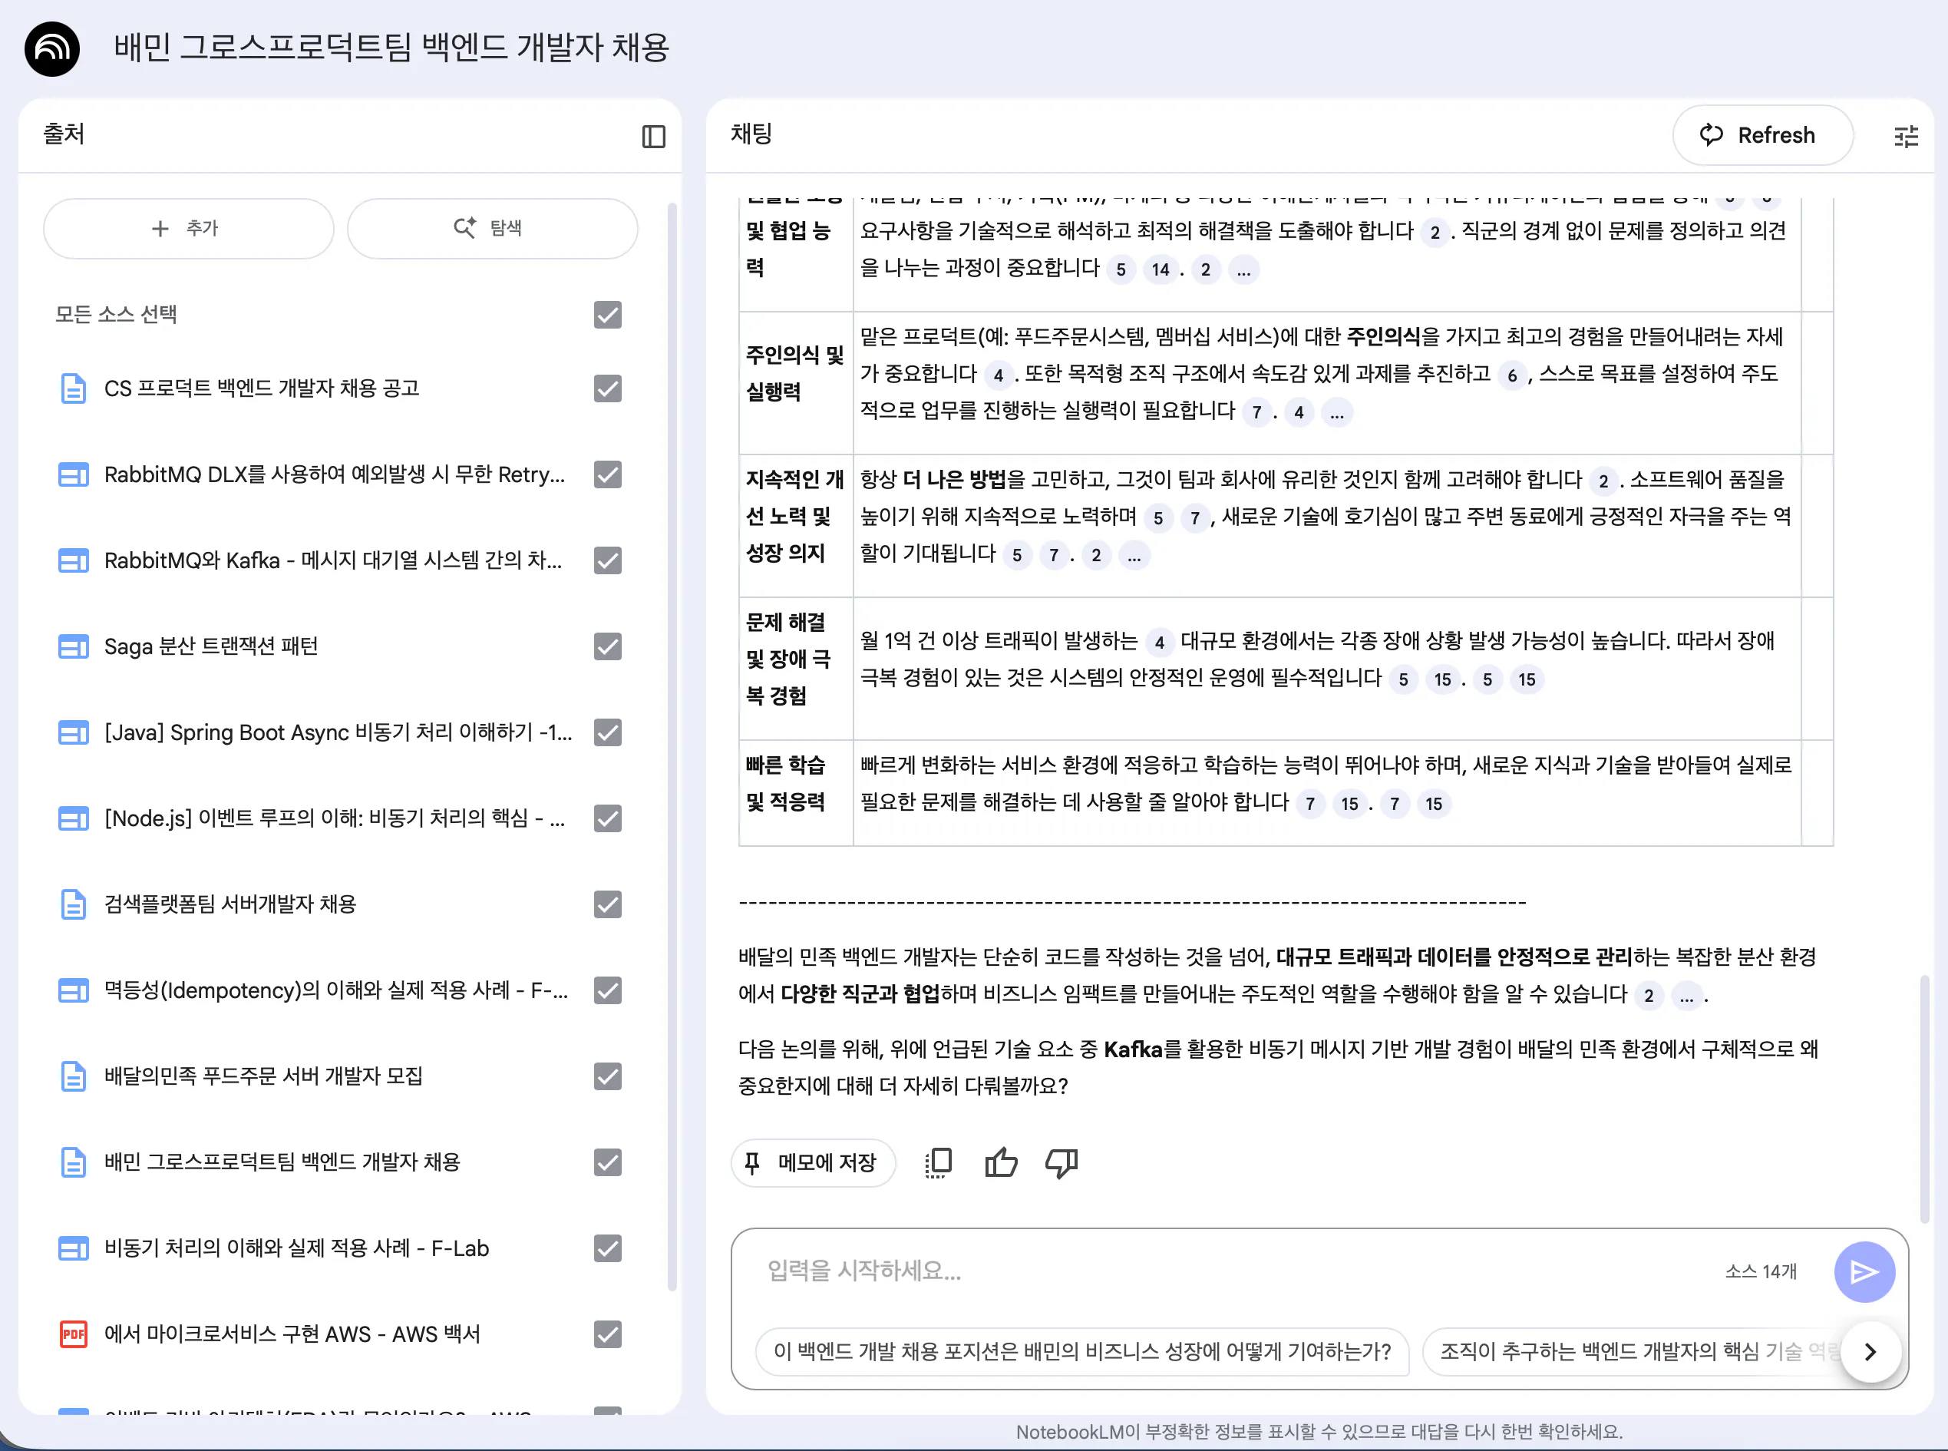Uncheck the RabbitMQ DLX source checkbox
The width and height of the screenshot is (1948, 1451).
pos(607,474)
